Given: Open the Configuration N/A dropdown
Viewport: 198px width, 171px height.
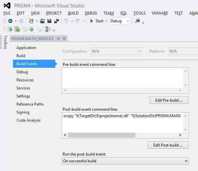Looking at the screenshot, I should (116, 51).
